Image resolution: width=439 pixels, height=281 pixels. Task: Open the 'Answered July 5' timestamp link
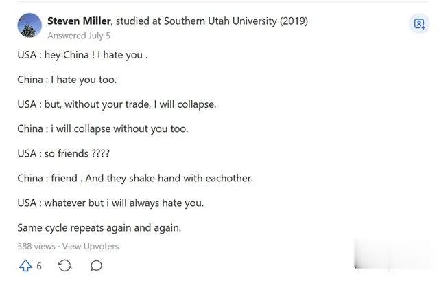[78, 35]
